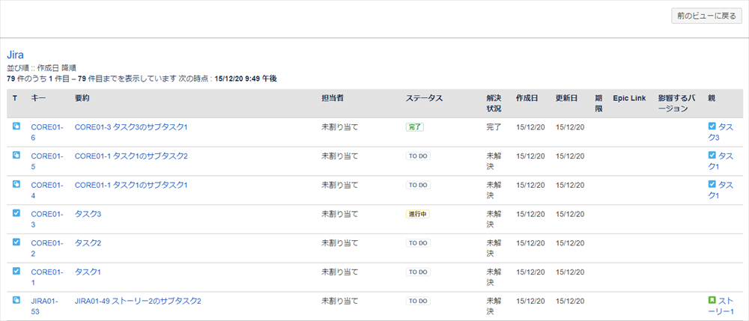Image resolution: width=749 pixels, height=321 pixels.
Task: Open issue key CORE01-6
Action: 46,132
